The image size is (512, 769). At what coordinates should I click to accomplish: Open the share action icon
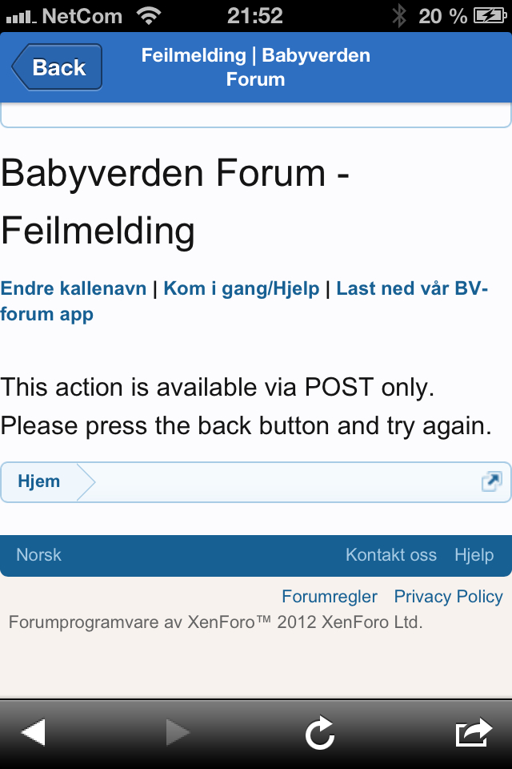tap(472, 732)
